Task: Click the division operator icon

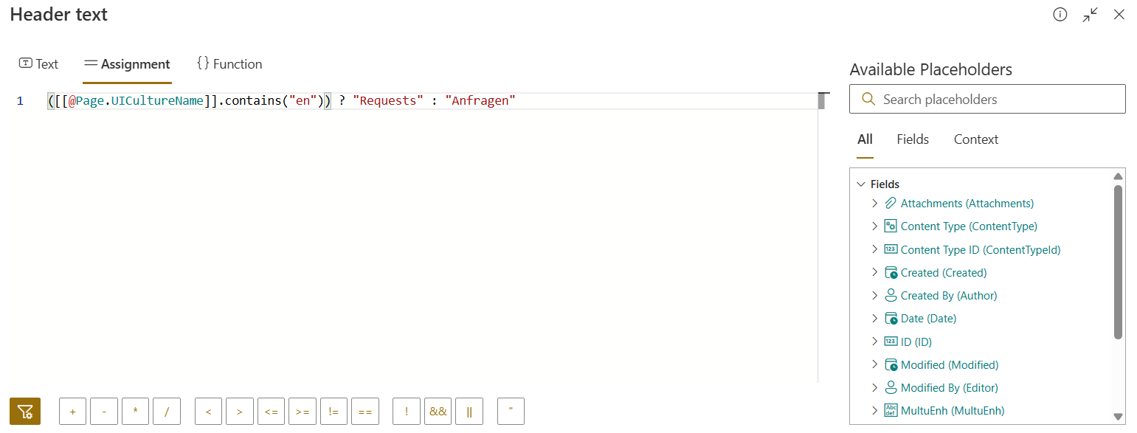Action: pyautogui.click(x=167, y=411)
